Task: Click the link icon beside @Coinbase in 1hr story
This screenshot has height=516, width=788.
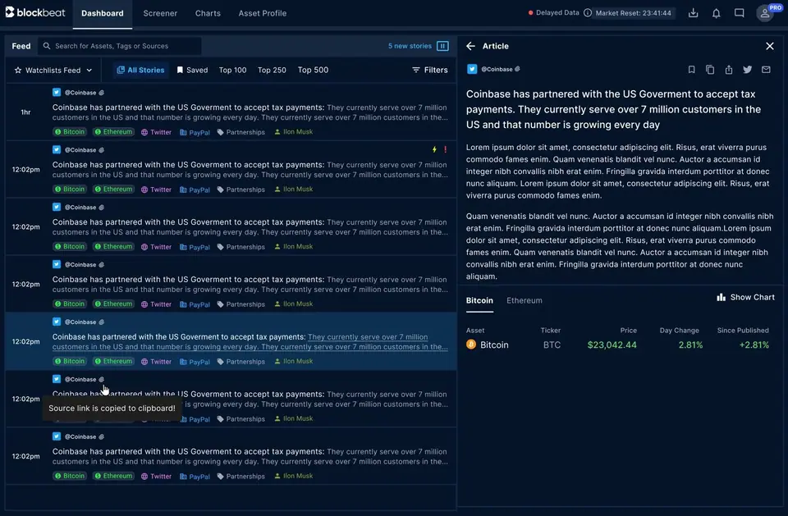Action: pyautogui.click(x=102, y=93)
